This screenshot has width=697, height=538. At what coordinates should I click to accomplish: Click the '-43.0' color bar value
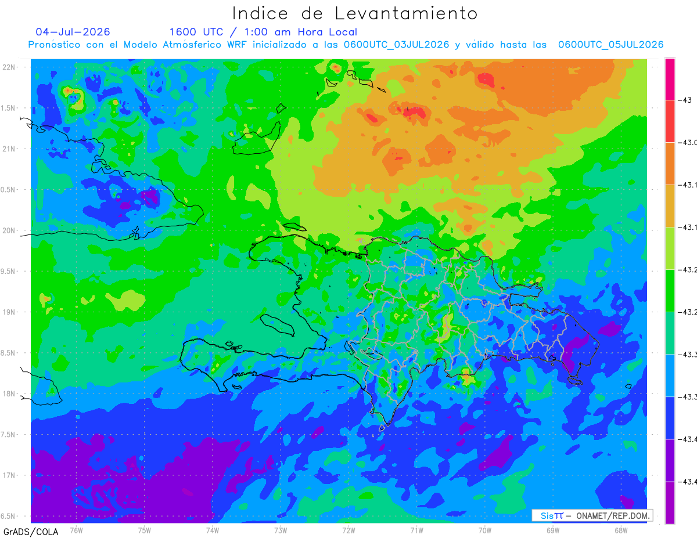click(689, 142)
